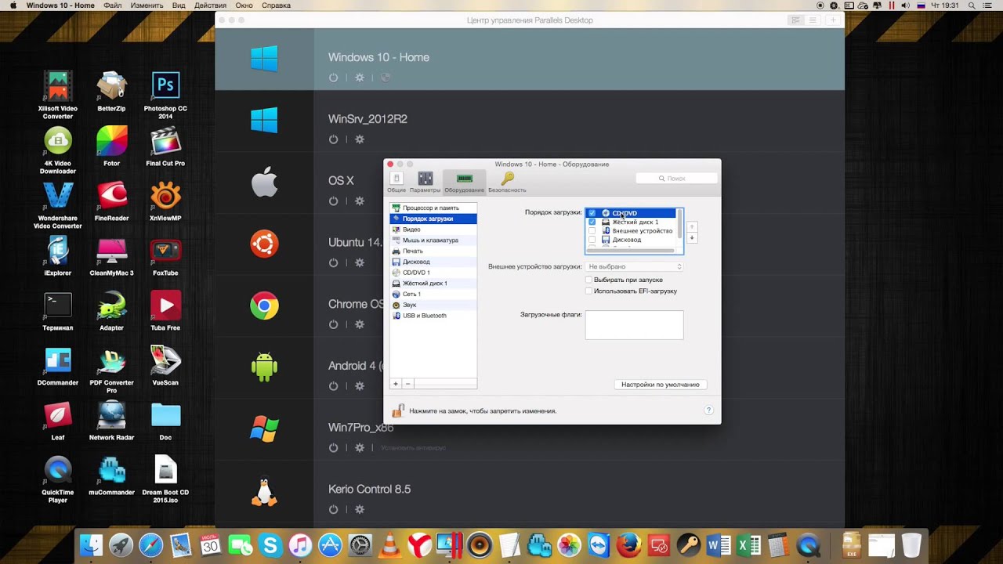Open settings gear for OS X machine
Screen dimensions: 1003x564
pyautogui.click(x=360, y=201)
